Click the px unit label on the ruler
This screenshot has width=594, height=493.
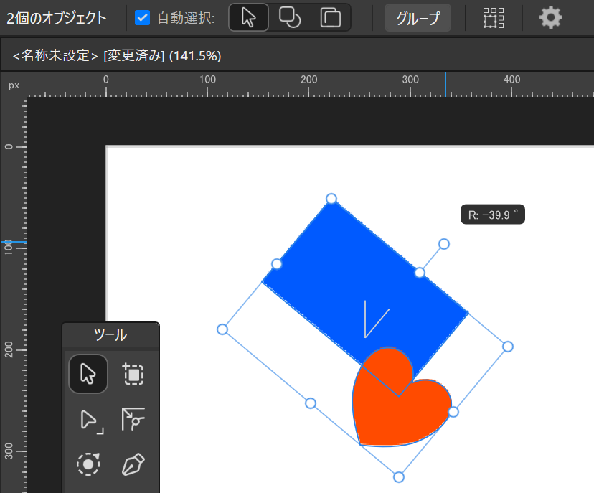(x=14, y=85)
